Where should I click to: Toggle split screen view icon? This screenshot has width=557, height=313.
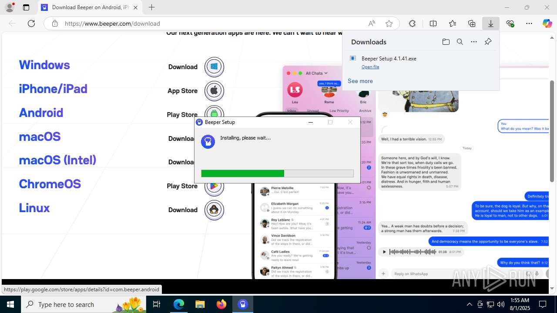433,23
